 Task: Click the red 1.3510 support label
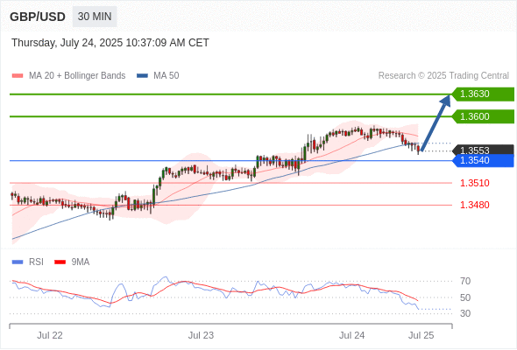pyautogui.click(x=474, y=183)
